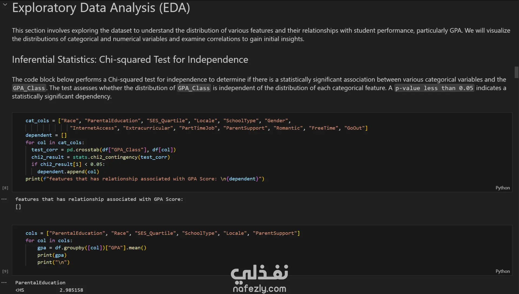Open output actions menu for chi-squared cell
This screenshot has height=294, width=519.
[x=4, y=199]
